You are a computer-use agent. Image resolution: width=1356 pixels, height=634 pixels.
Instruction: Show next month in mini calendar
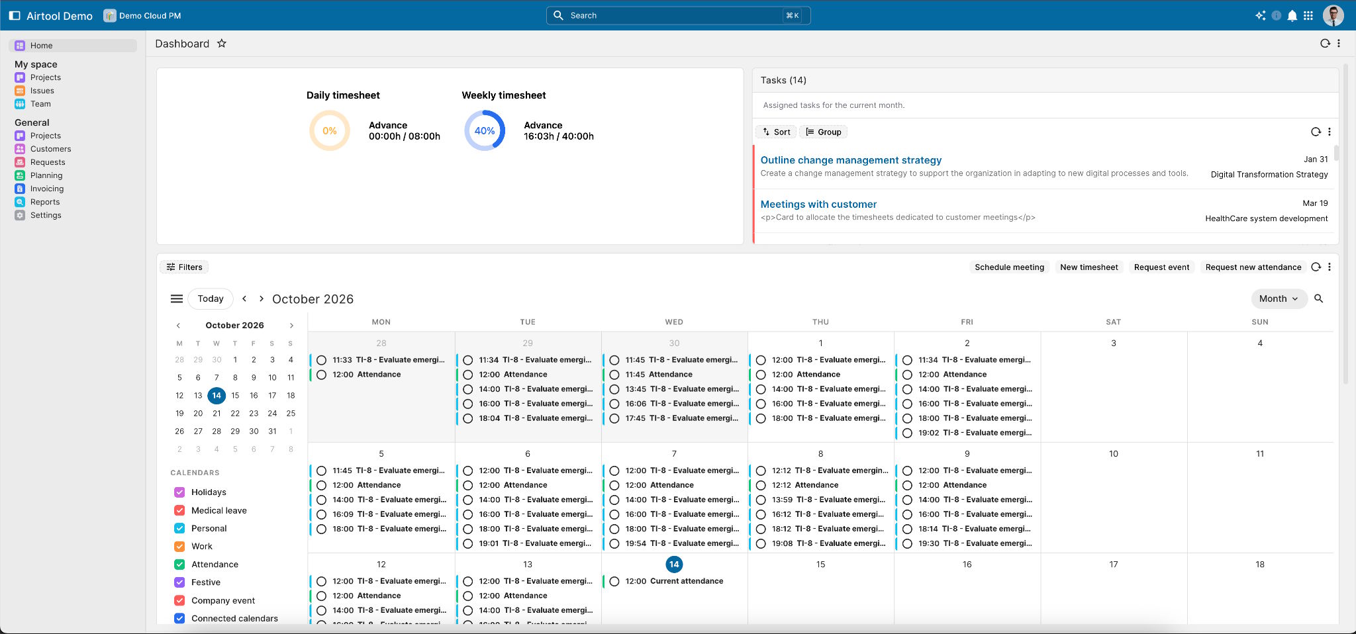tap(291, 325)
